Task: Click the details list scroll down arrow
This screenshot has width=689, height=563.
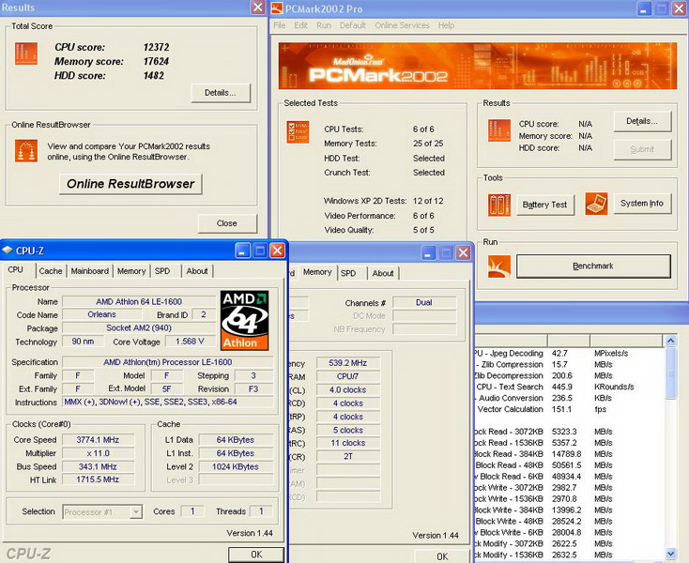Action: pyautogui.click(x=670, y=554)
